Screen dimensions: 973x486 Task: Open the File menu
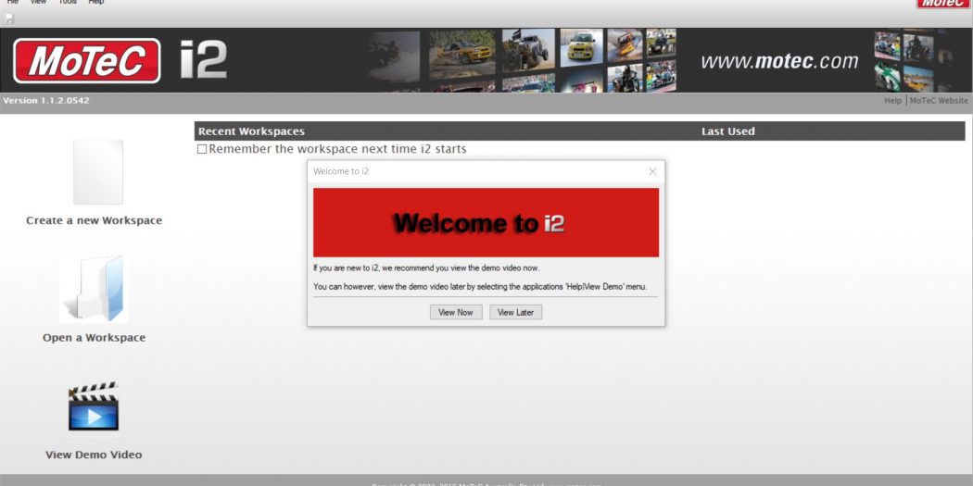click(x=12, y=2)
